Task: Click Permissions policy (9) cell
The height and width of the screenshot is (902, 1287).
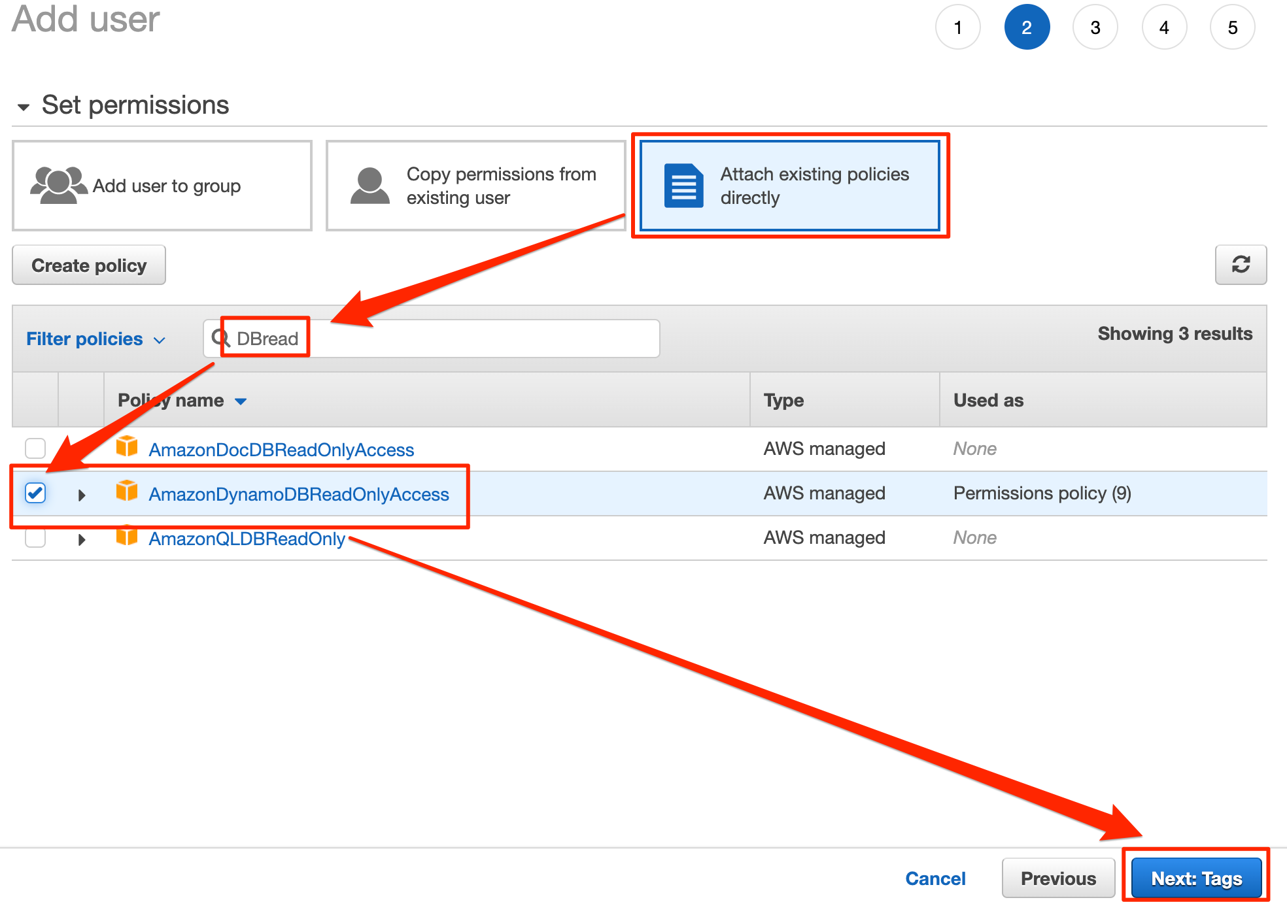Action: coord(1042,493)
